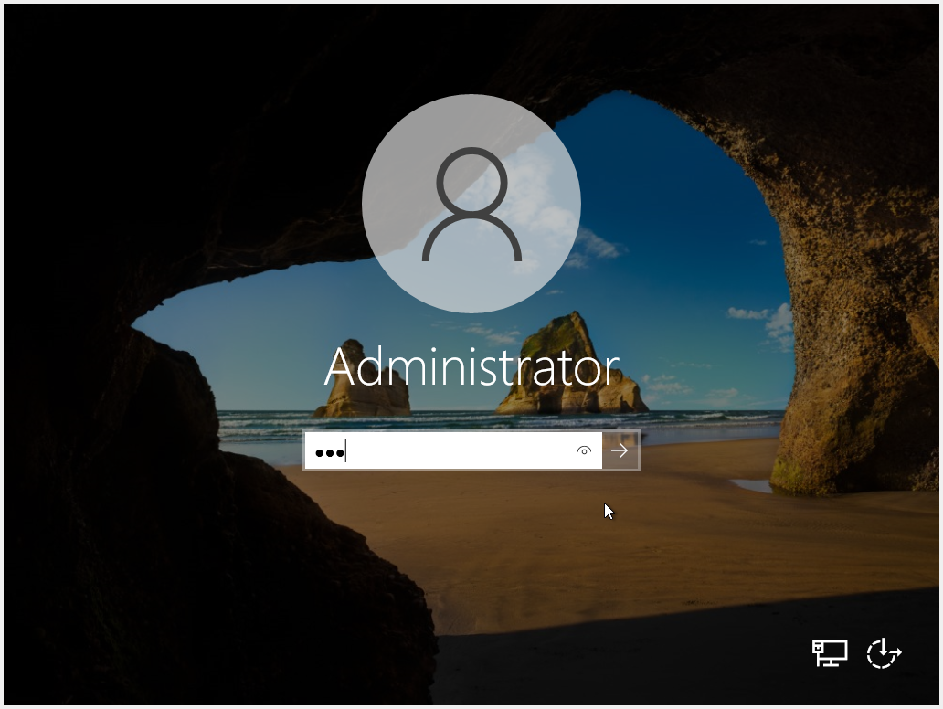Open the Ease of Access icon
Screen dimensions: 943x709
[x=884, y=652]
